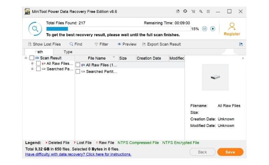Close the preview panel with X
This screenshot has width=269, height=165.
243,58
